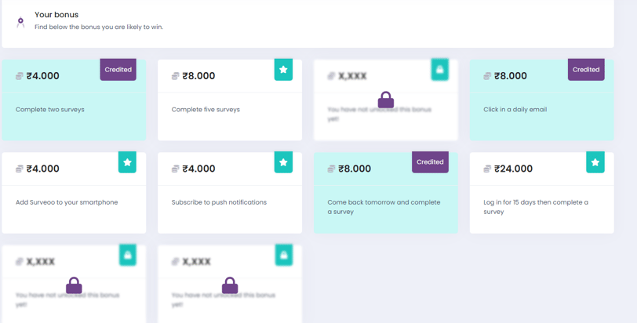Select the Add Surveoo to your smartphone text

coord(67,202)
